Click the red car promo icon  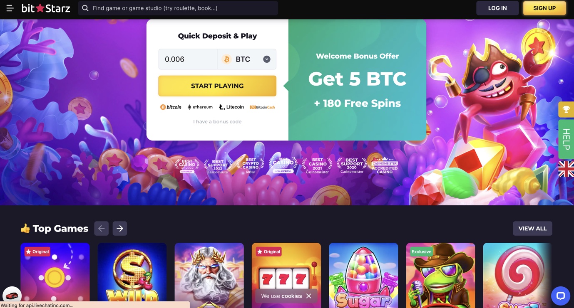(12, 296)
